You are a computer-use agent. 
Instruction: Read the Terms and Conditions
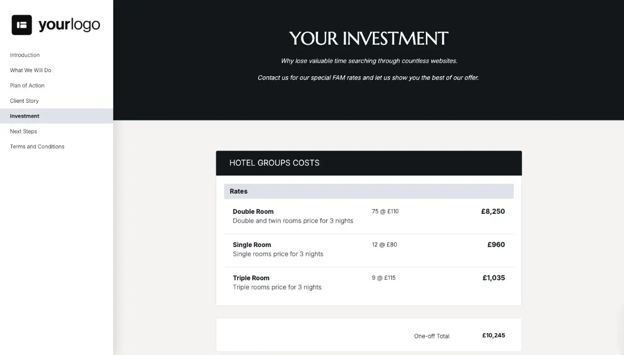[36, 146]
